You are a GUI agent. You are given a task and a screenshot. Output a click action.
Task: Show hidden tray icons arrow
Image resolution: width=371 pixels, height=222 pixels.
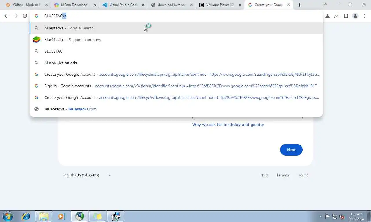click(321, 217)
